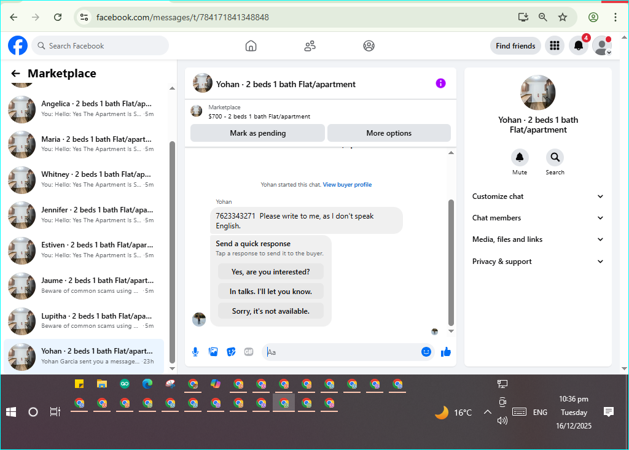Select Yohan's conversation in the list
The height and width of the screenshot is (450, 629).
[x=84, y=356]
